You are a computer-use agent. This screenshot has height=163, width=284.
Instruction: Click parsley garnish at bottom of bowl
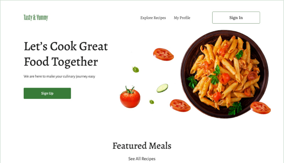pos(235,108)
